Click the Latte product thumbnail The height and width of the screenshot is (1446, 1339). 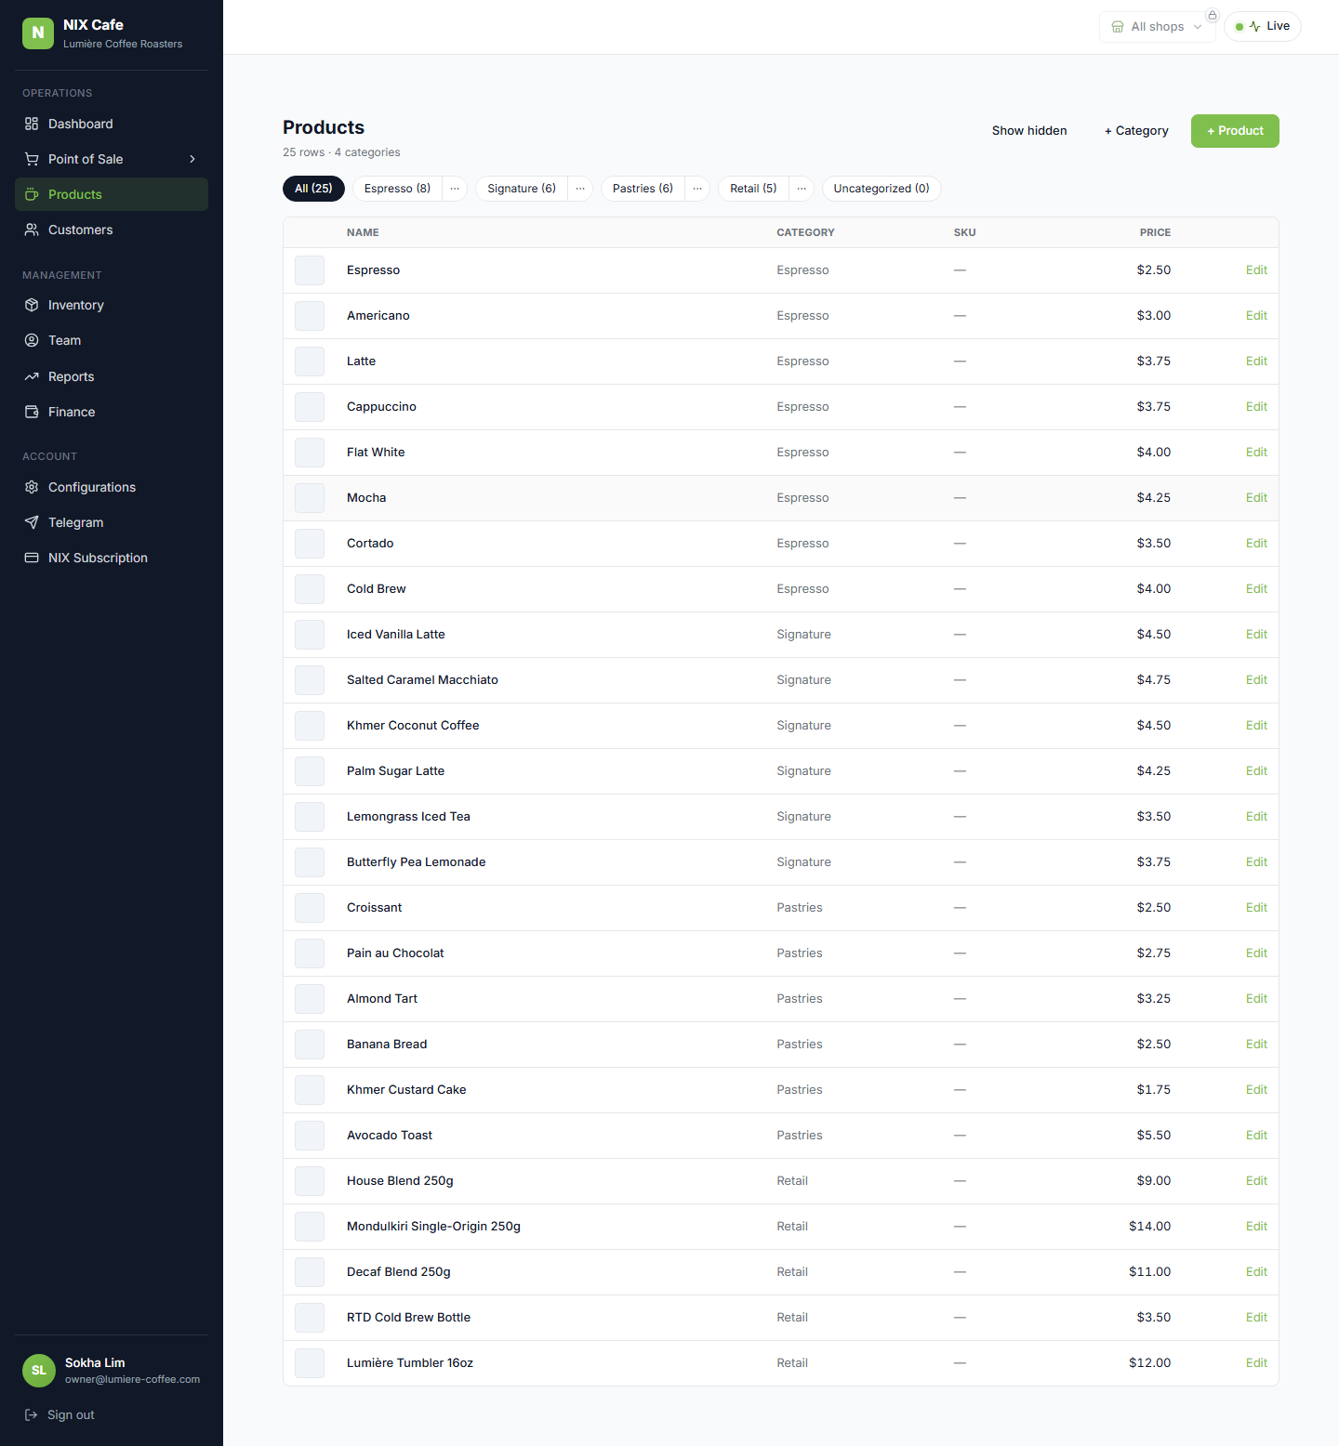[310, 361]
